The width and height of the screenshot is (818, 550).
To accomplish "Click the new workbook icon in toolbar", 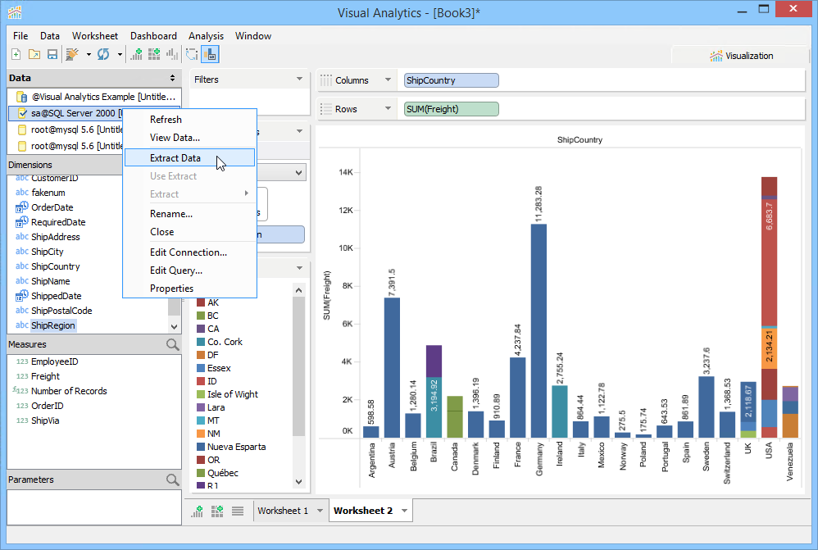I will pyautogui.click(x=16, y=54).
